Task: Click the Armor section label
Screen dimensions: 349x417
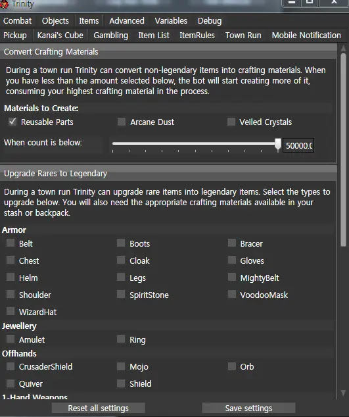Action: pyautogui.click(x=14, y=230)
